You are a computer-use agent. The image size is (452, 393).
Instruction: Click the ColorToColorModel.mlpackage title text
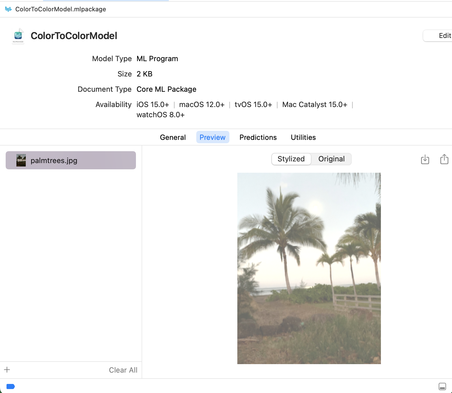[x=61, y=9]
